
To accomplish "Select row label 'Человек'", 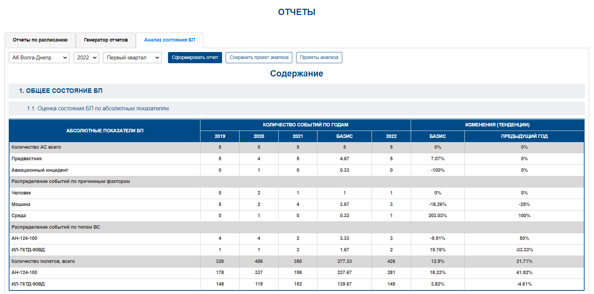I will 21,193.
